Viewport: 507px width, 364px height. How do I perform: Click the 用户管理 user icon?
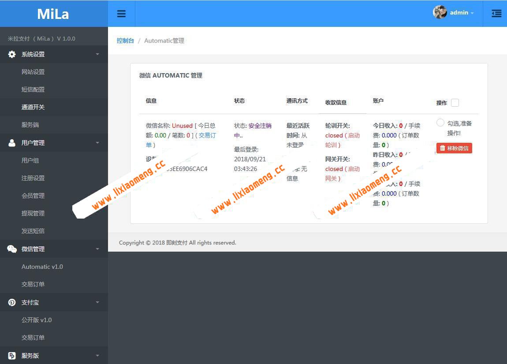[x=11, y=142]
